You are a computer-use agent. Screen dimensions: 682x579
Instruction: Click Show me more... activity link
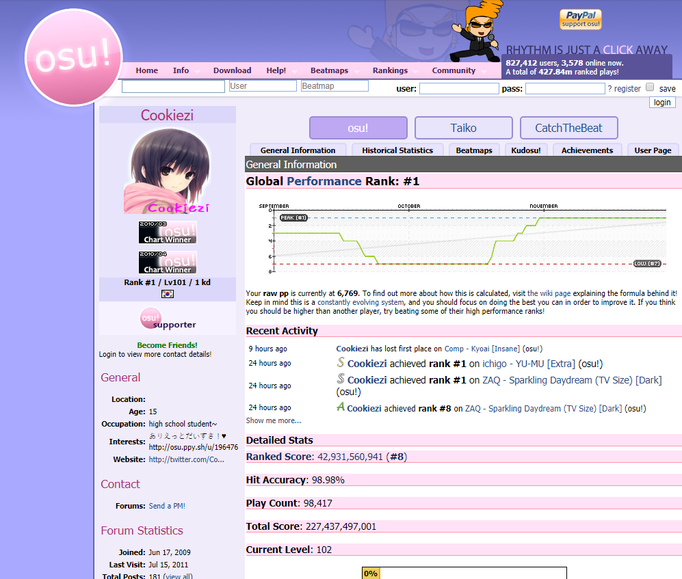(x=273, y=420)
